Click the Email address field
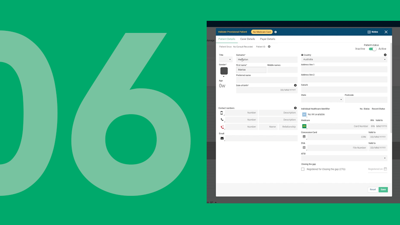 (261, 138)
